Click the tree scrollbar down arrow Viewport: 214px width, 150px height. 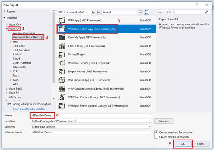coord(53,99)
